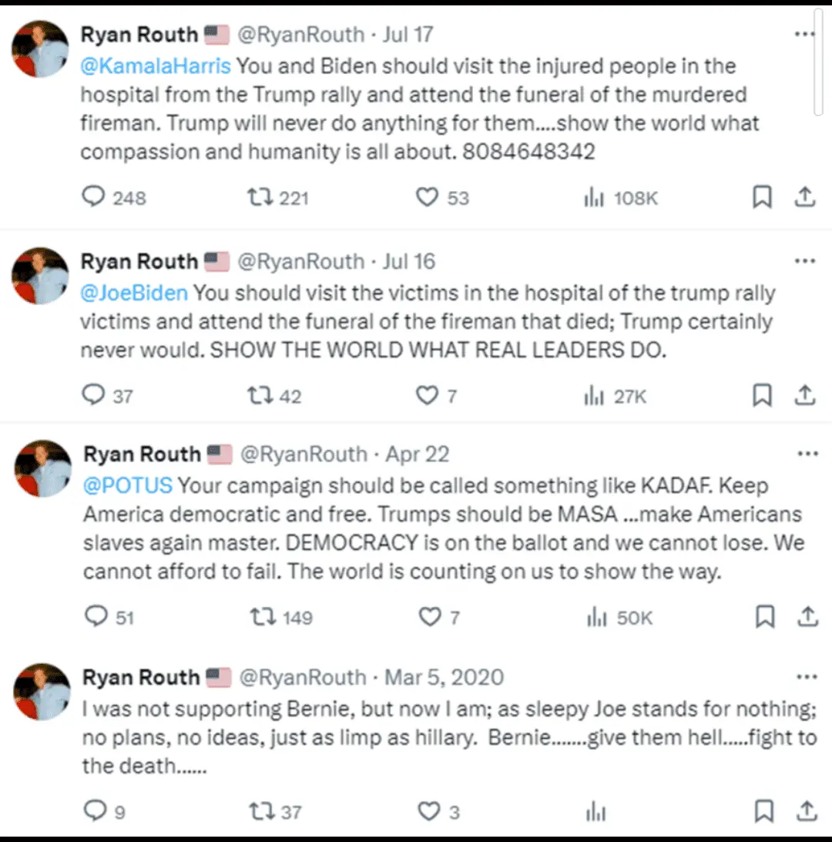Click the @POTUS mention
832x842 pixels.
point(128,485)
